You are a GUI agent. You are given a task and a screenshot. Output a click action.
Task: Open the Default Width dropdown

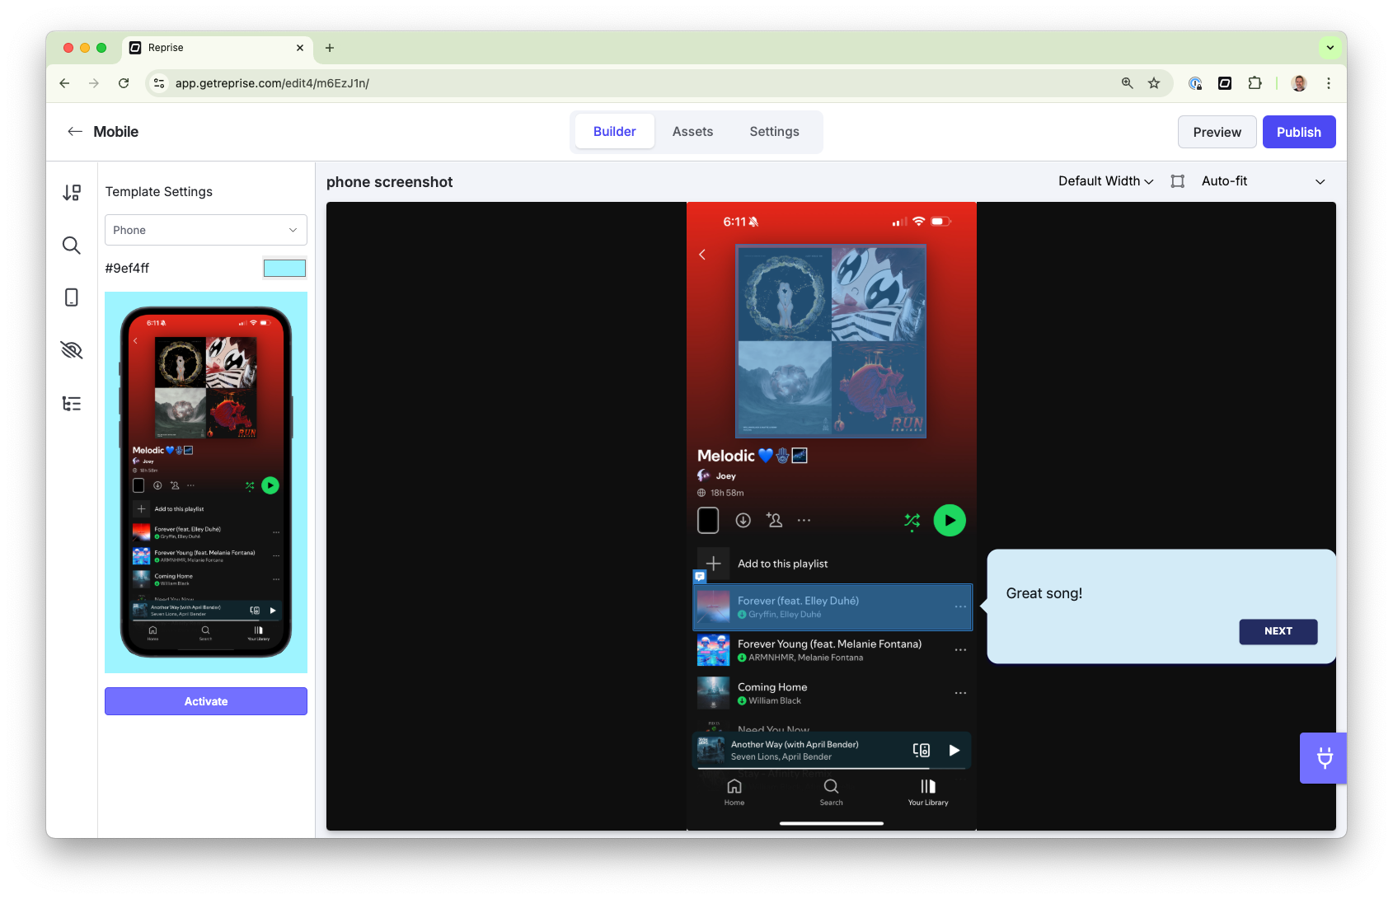pyautogui.click(x=1105, y=181)
